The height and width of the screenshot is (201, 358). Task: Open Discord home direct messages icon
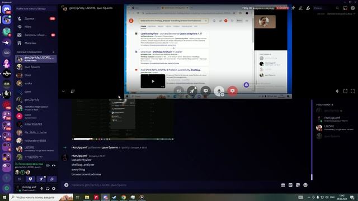tap(7, 9)
